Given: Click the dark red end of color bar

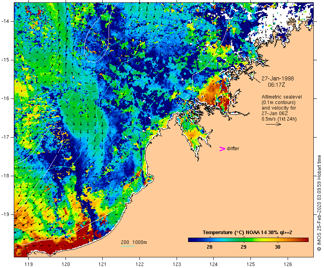Looking at the screenshot, I should (306, 240).
